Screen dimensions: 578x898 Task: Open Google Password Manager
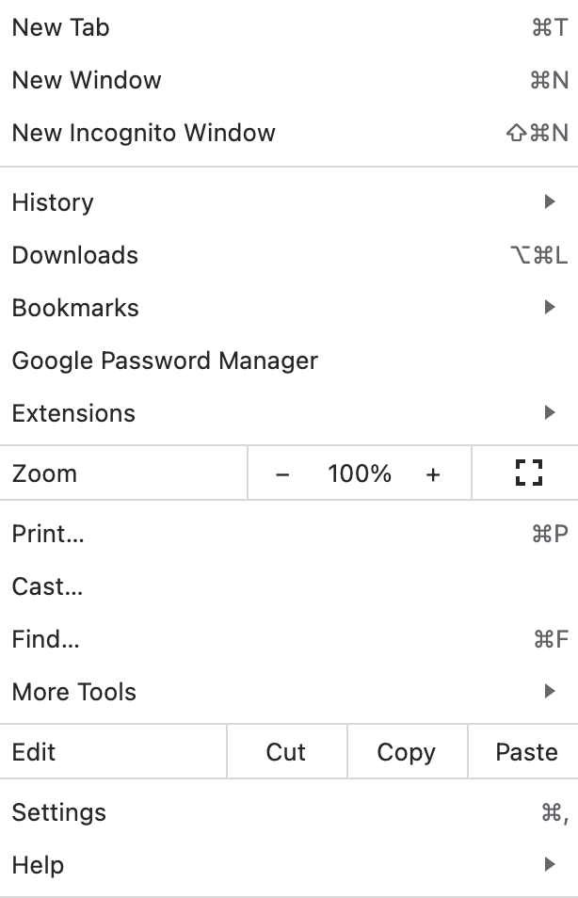coord(289,361)
